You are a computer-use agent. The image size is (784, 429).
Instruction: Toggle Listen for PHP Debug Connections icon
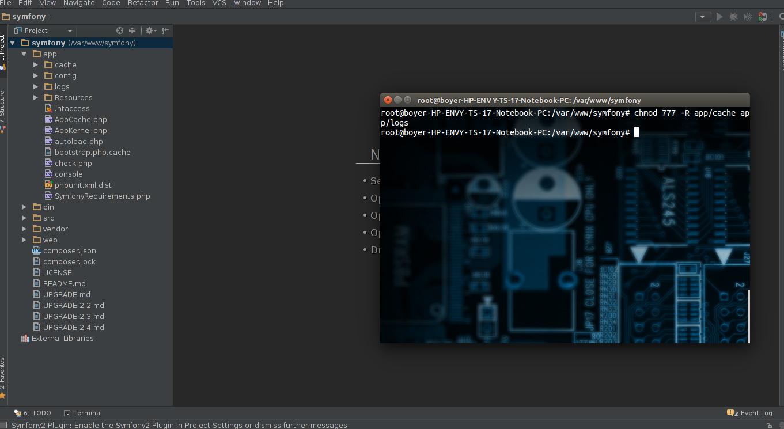pos(763,17)
